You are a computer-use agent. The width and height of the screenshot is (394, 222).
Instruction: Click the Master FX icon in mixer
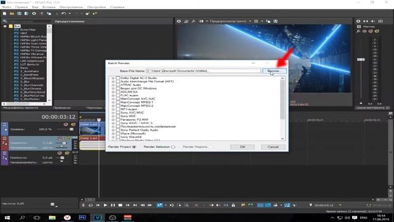358,31
